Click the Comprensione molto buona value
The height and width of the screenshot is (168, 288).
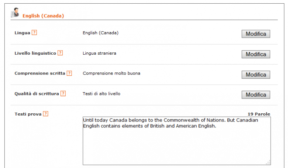[112, 73]
